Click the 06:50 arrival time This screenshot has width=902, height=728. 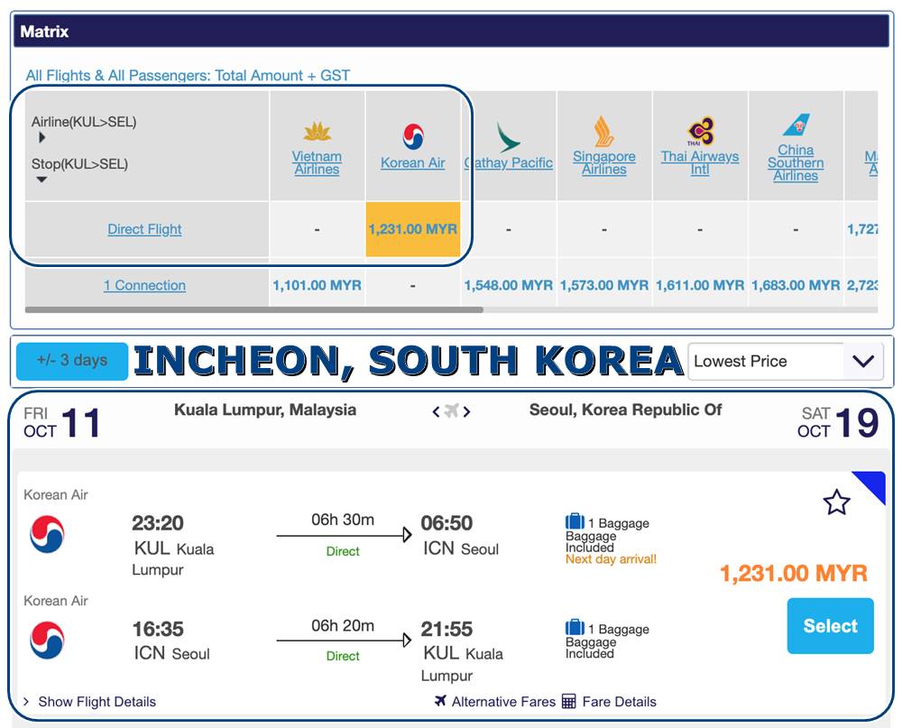(446, 523)
